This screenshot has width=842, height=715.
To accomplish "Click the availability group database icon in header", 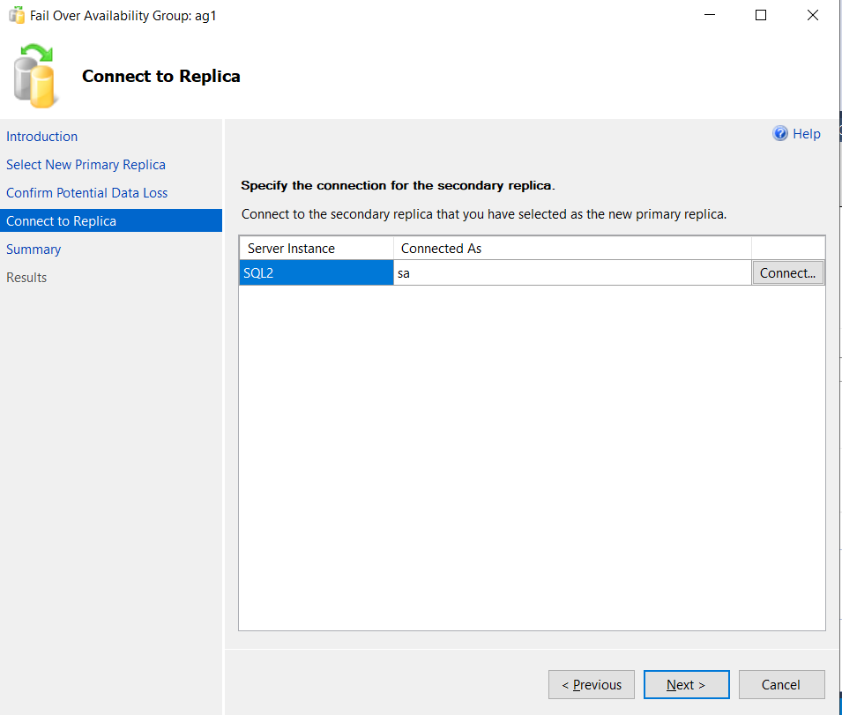I will coord(35,76).
